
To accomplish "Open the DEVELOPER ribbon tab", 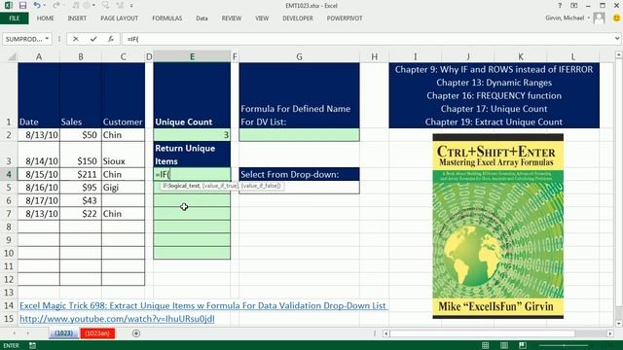I will coord(298,18).
